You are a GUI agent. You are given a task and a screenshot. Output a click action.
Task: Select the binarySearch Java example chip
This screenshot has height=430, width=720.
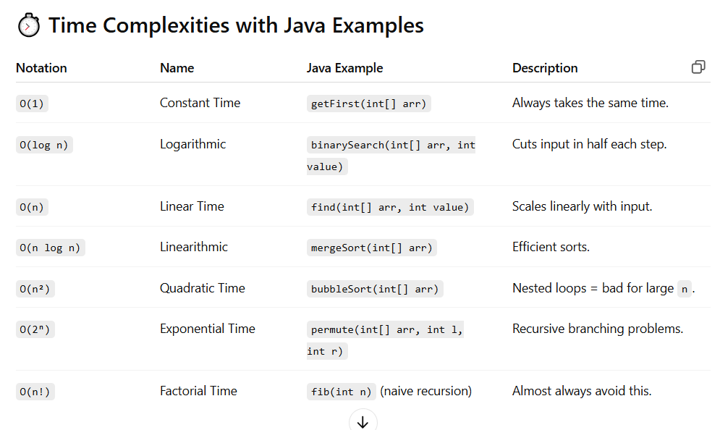(391, 145)
